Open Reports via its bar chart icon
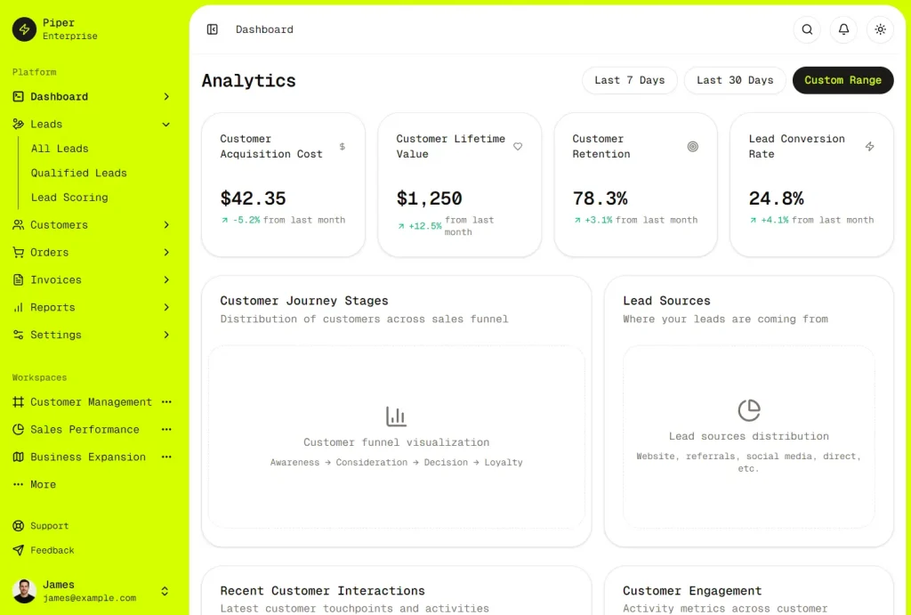Viewport: 911px width, 615px height. tap(18, 307)
